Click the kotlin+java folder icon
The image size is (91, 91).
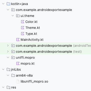point(8,4)
